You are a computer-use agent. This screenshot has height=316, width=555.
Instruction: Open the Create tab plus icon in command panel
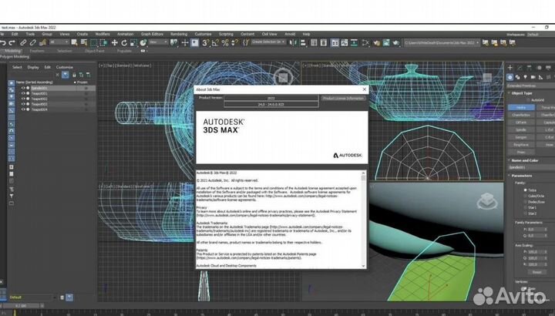(x=510, y=67)
